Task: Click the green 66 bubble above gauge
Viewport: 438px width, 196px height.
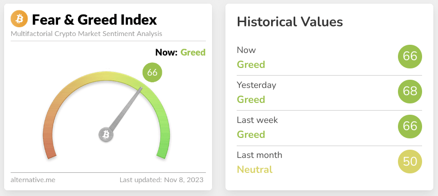Action: [152, 73]
